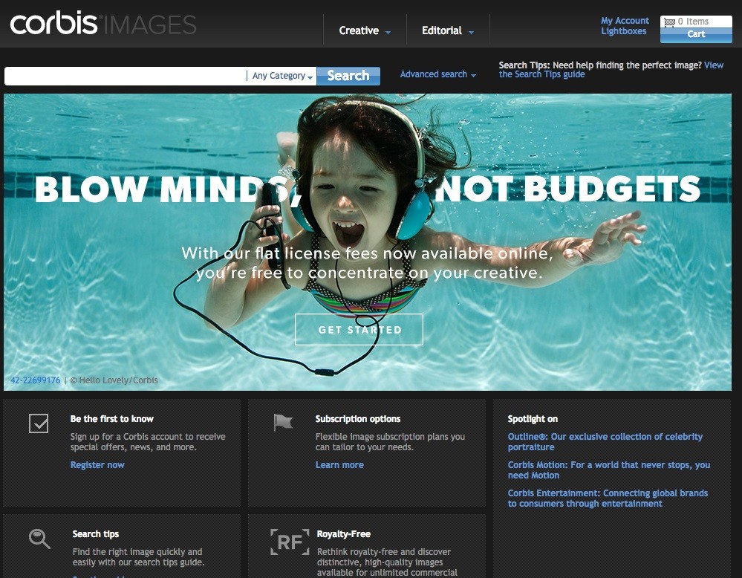Click the flag icon for Subscription options
Screen dimensions: 742x578
tap(283, 423)
